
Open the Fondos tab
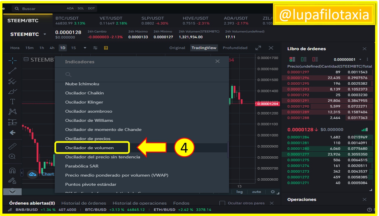coord(181,203)
